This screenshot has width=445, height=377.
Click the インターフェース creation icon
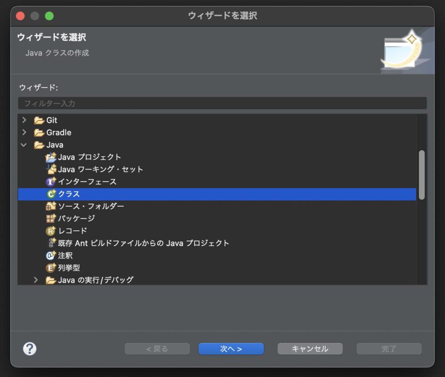tap(50, 182)
